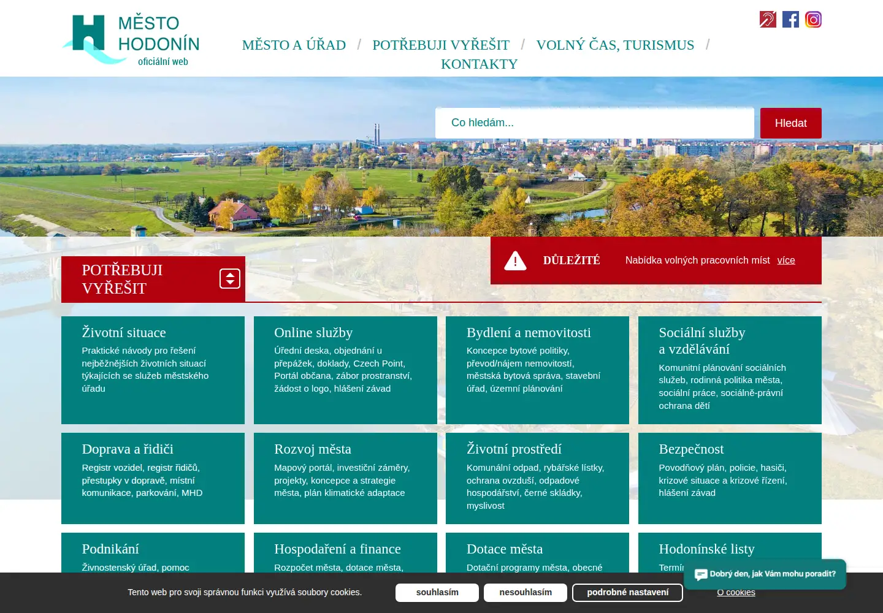Open the Sociální služby a vzdělávání tile
This screenshot has height=613, width=883.
pyautogui.click(x=730, y=370)
